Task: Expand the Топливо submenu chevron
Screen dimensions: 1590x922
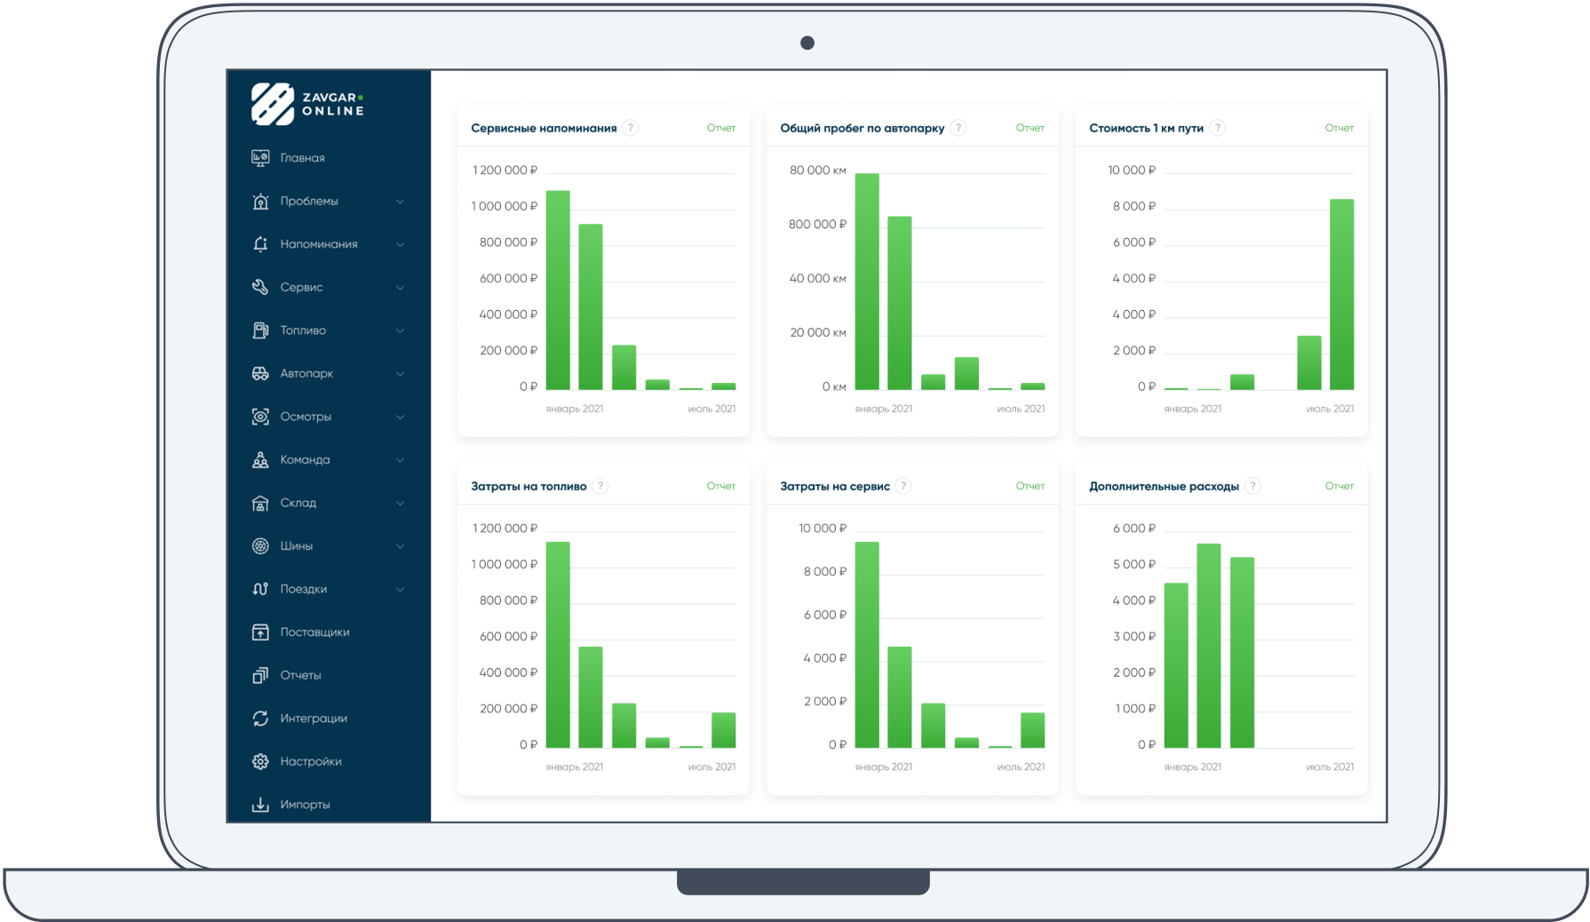Action: click(401, 330)
